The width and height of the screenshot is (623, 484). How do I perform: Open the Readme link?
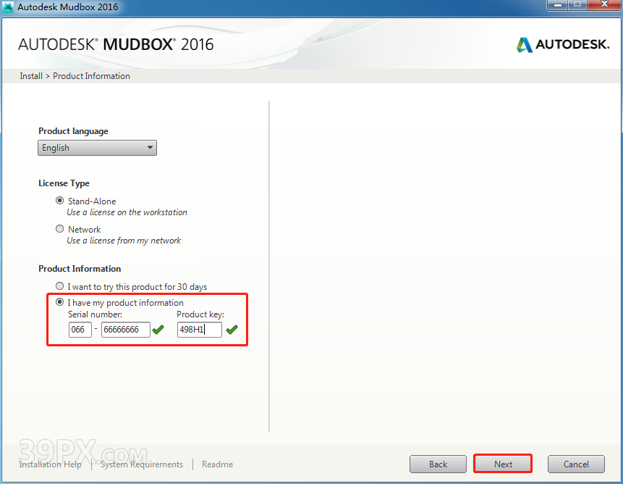(217, 464)
